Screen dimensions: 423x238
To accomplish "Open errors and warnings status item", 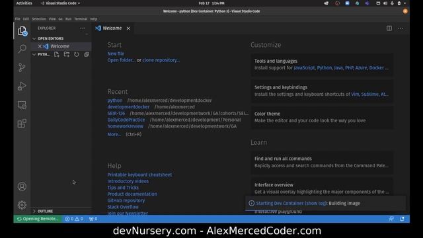I will point(74,219).
